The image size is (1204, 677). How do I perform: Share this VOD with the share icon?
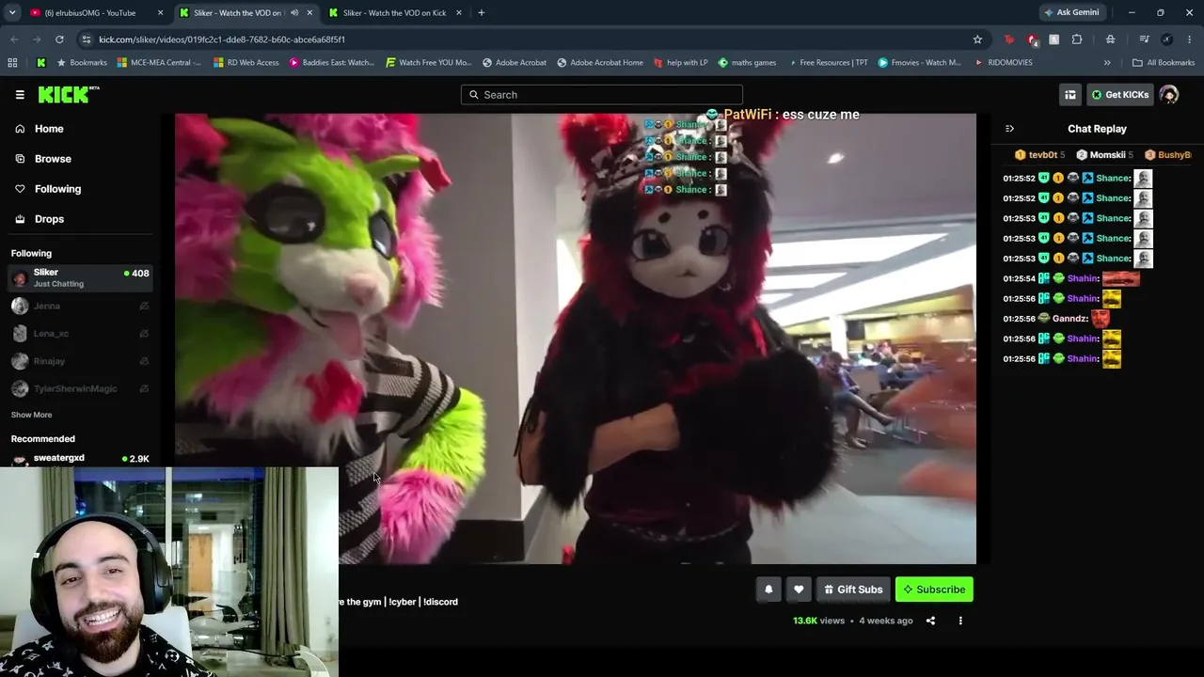coord(930,621)
